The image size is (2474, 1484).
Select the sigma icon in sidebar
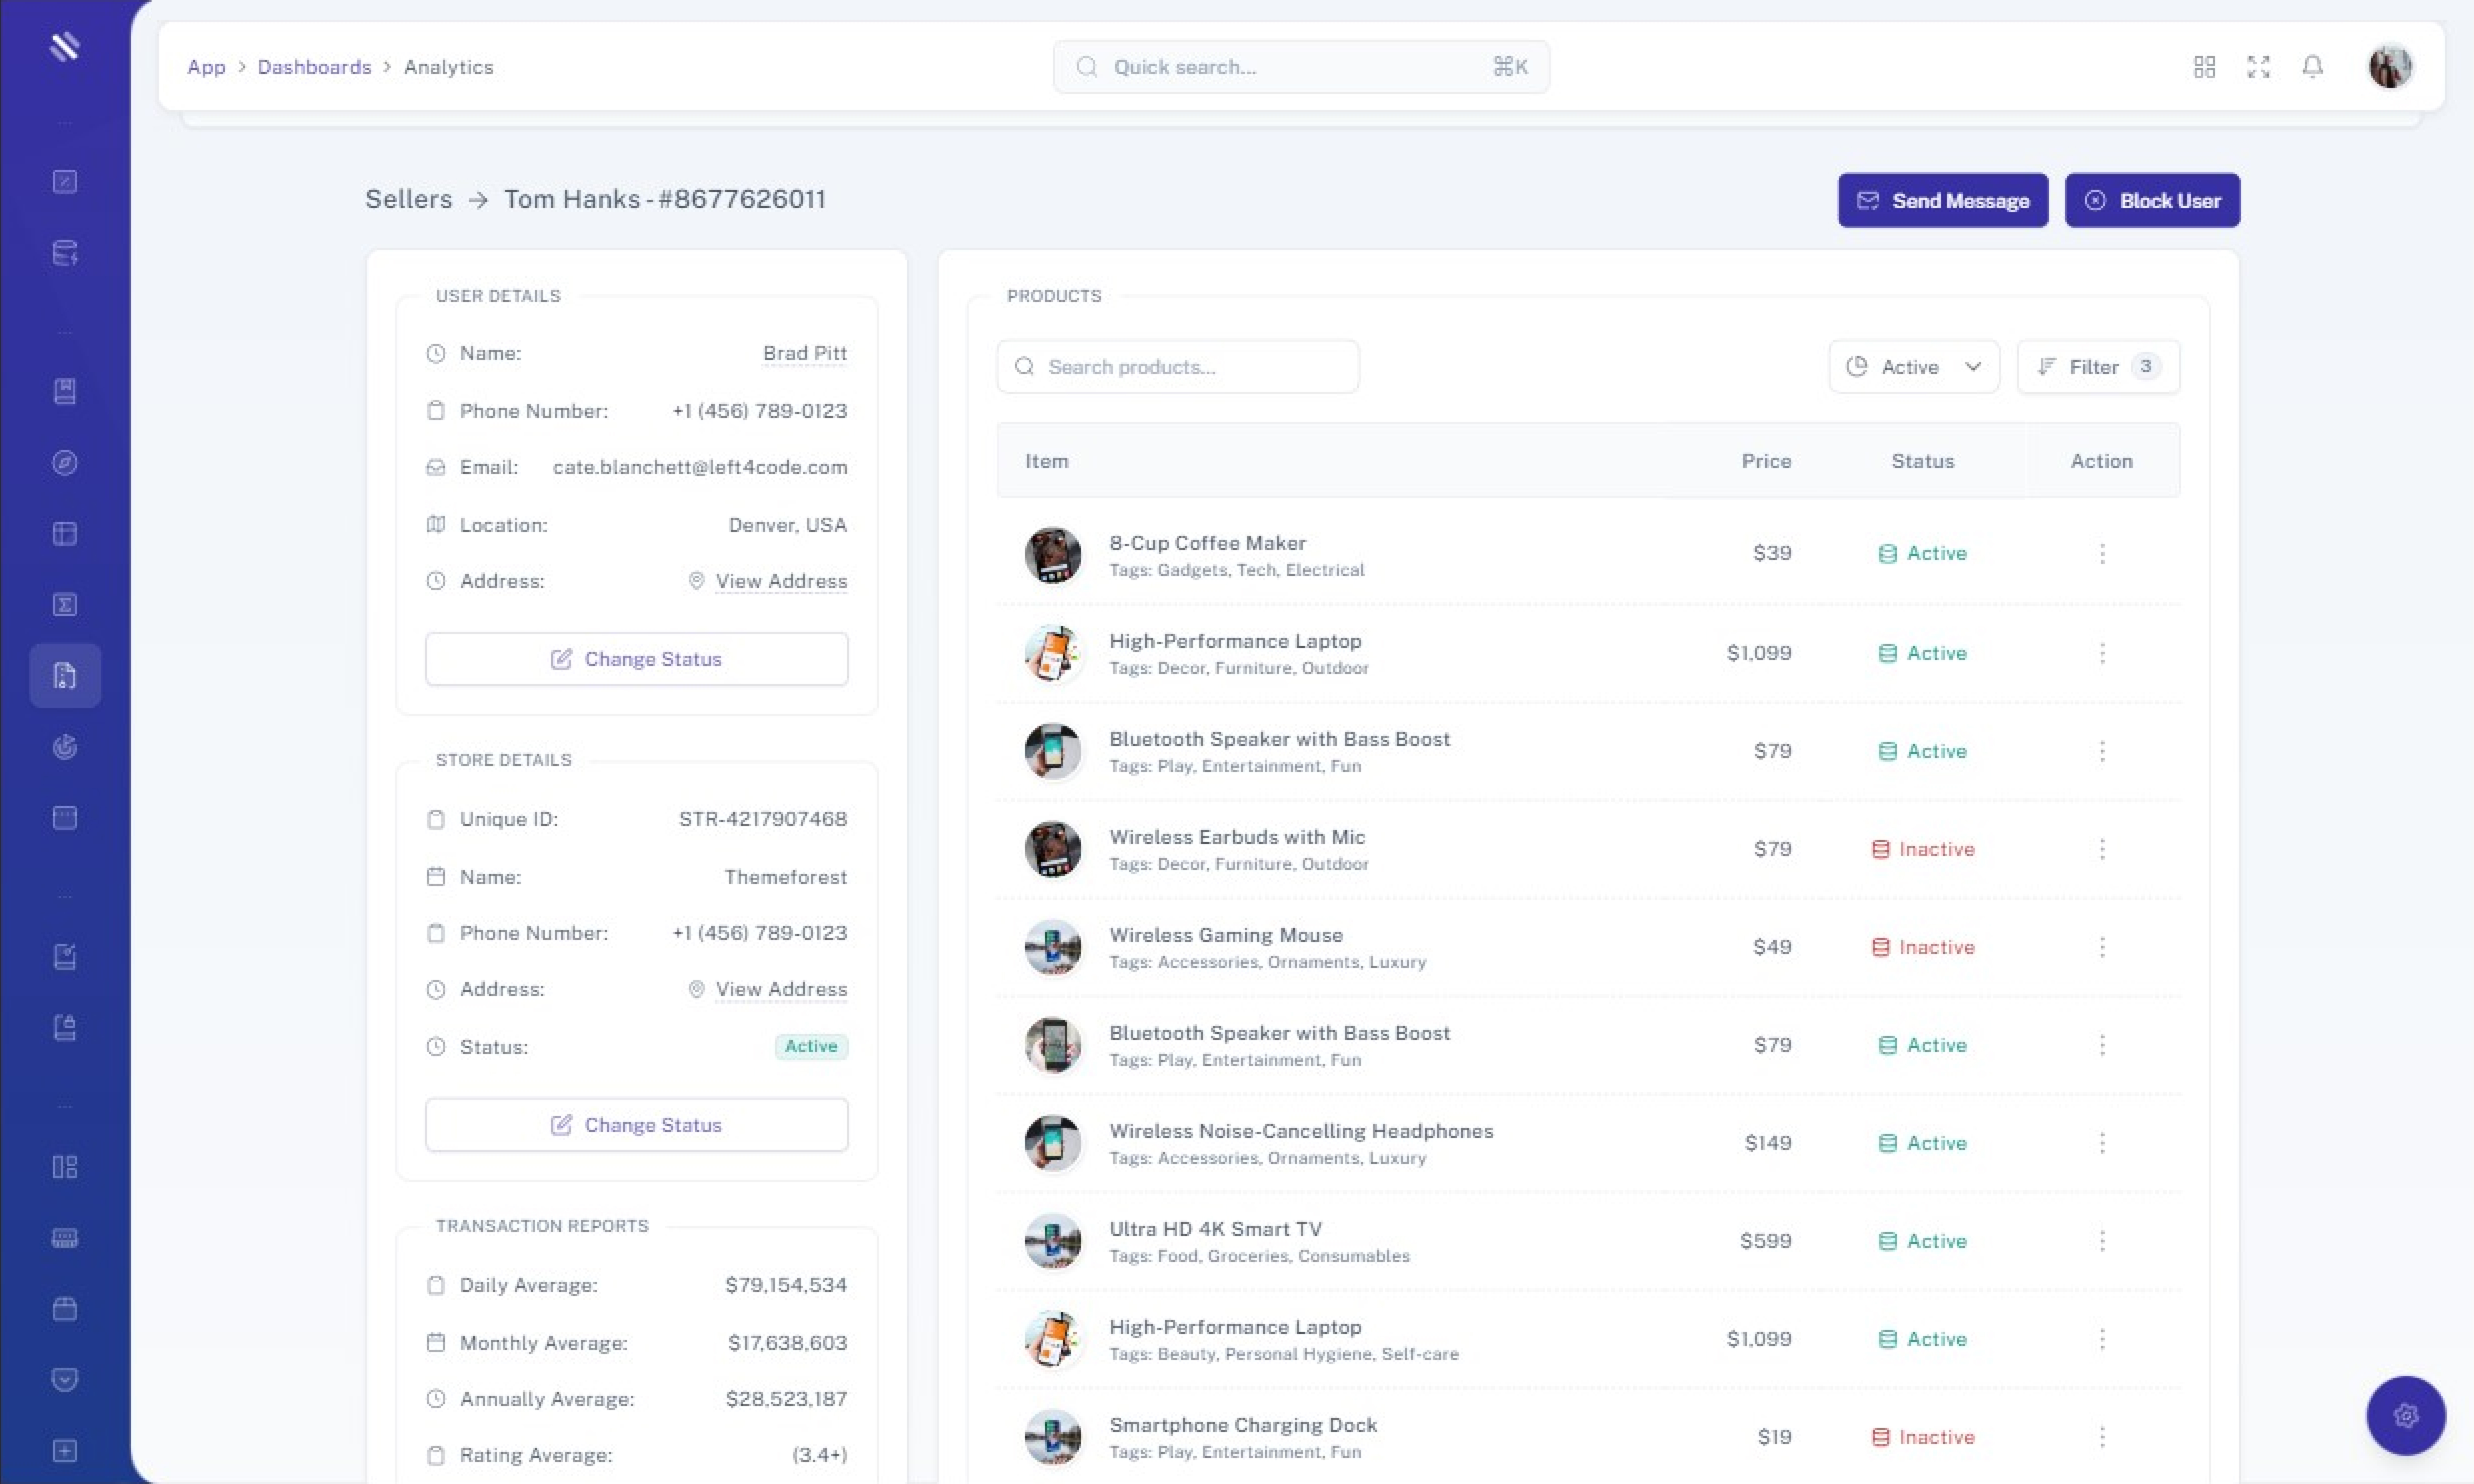point(65,605)
